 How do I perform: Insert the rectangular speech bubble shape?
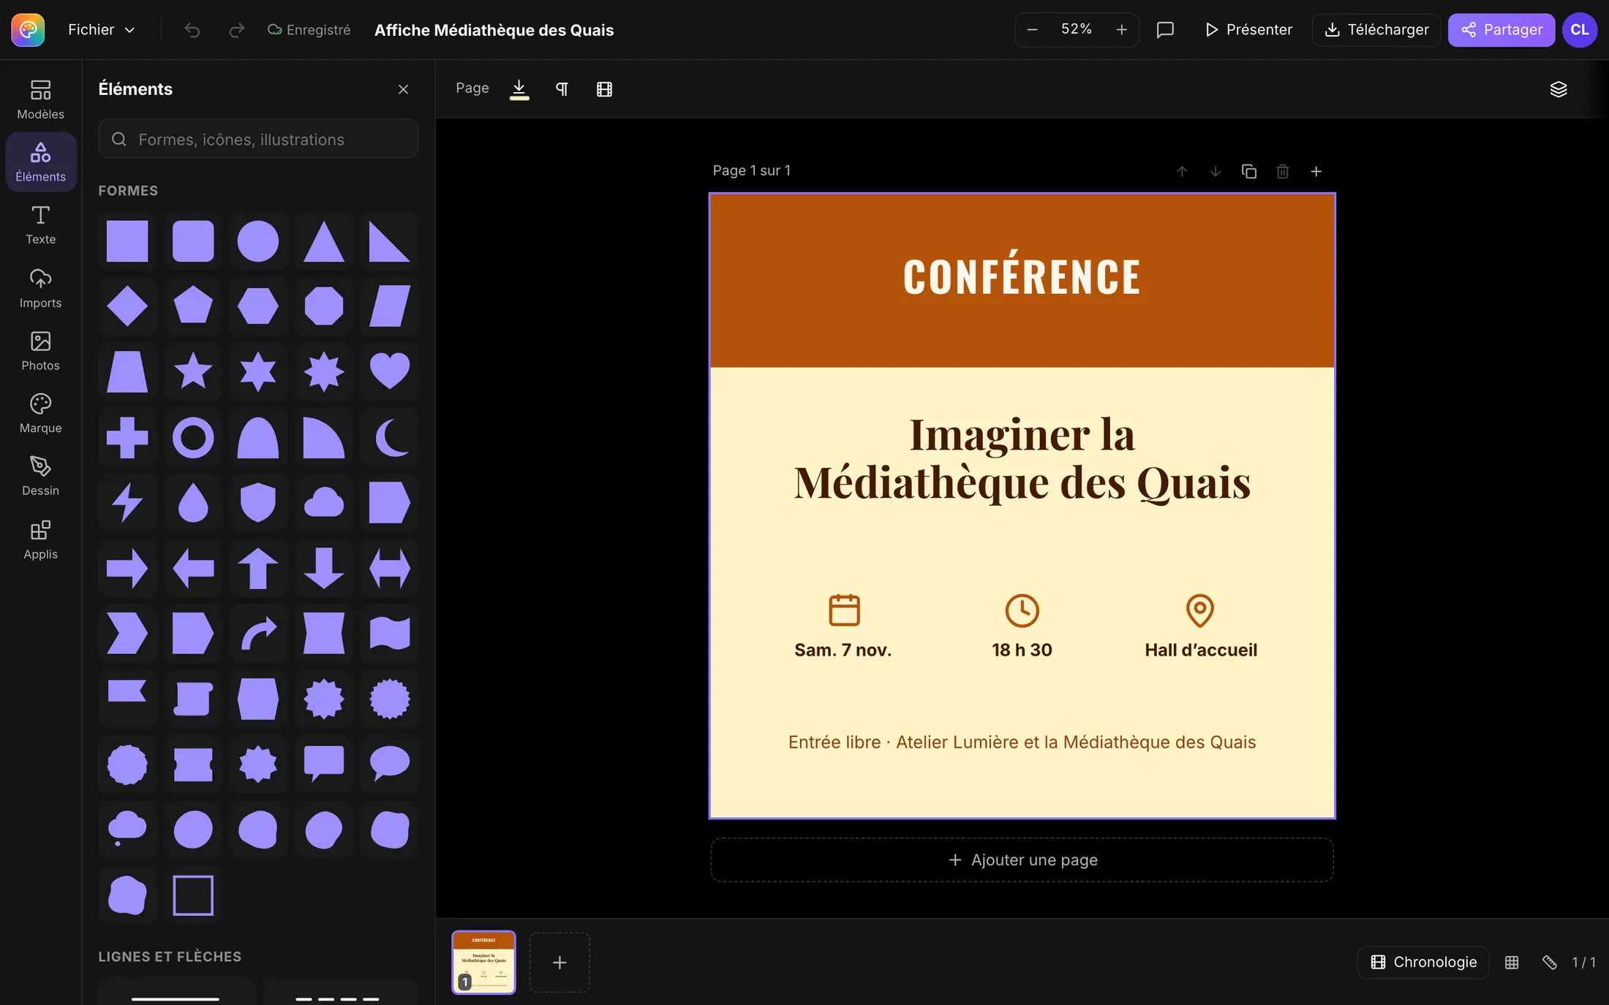point(324,765)
